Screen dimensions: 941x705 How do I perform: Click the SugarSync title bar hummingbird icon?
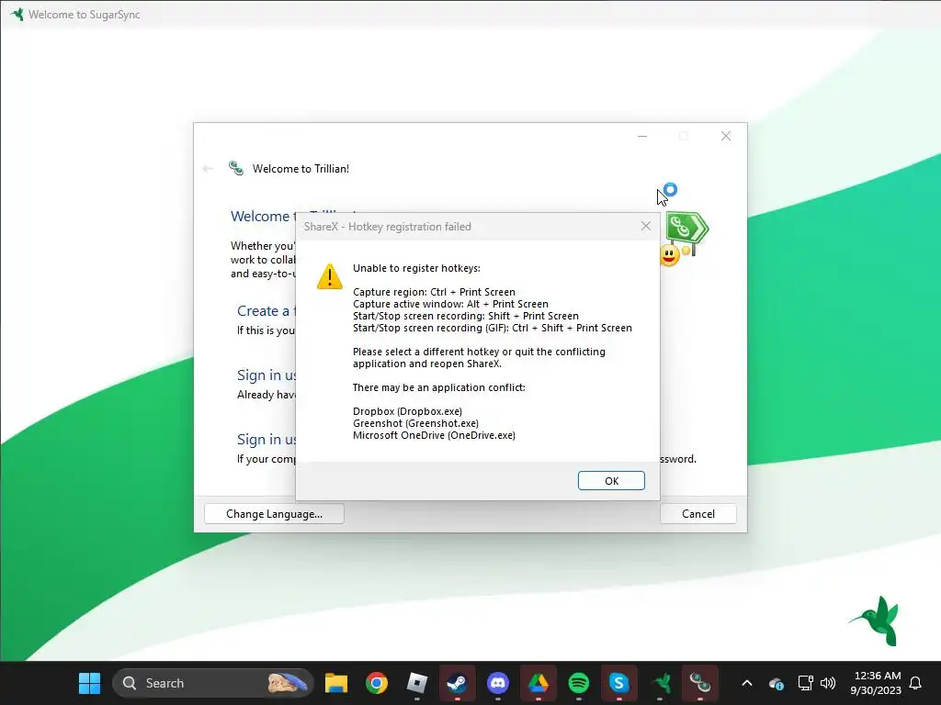(17, 14)
